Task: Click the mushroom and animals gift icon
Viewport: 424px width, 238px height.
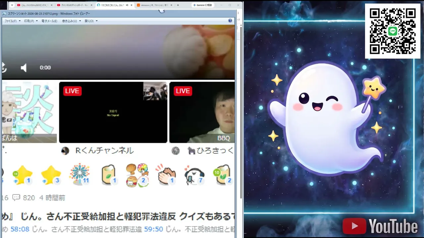Action: tap(137, 175)
